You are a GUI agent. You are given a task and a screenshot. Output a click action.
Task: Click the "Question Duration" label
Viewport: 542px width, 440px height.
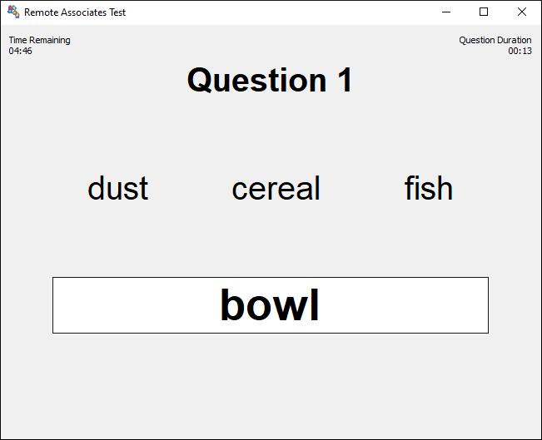[495, 40]
